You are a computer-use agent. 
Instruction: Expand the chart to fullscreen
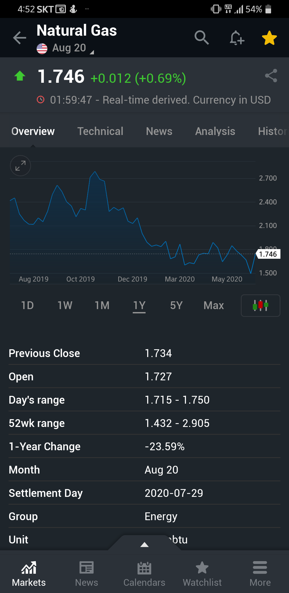click(x=20, y=166)
